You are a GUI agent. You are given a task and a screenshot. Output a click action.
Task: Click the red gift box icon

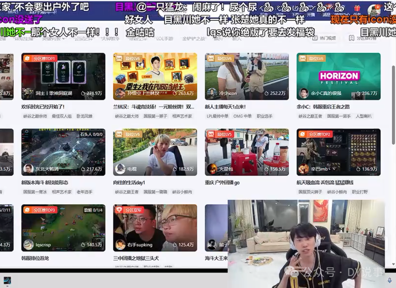357,8
